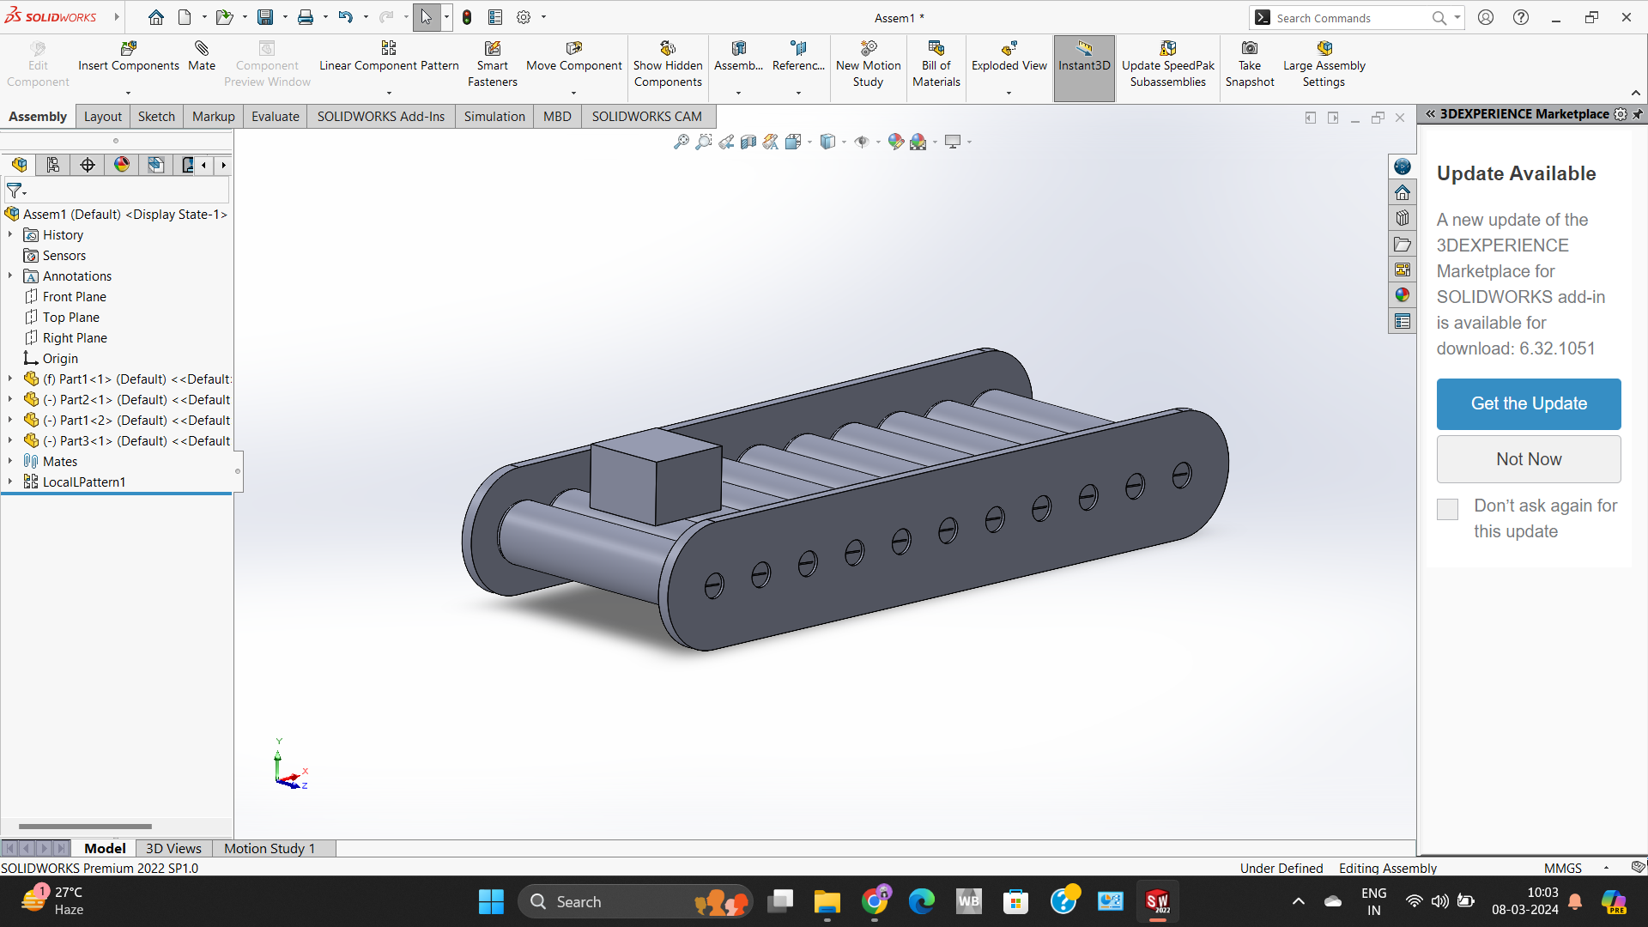This screenshot has height=927, width=1648.
Task: Click the Rebuild traffic light icon
Action: [467, 17]
